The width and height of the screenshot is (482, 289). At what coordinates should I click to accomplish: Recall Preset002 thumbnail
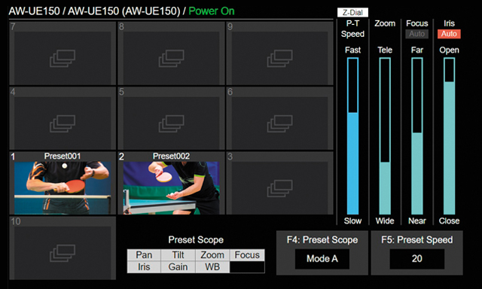[171, 187]
